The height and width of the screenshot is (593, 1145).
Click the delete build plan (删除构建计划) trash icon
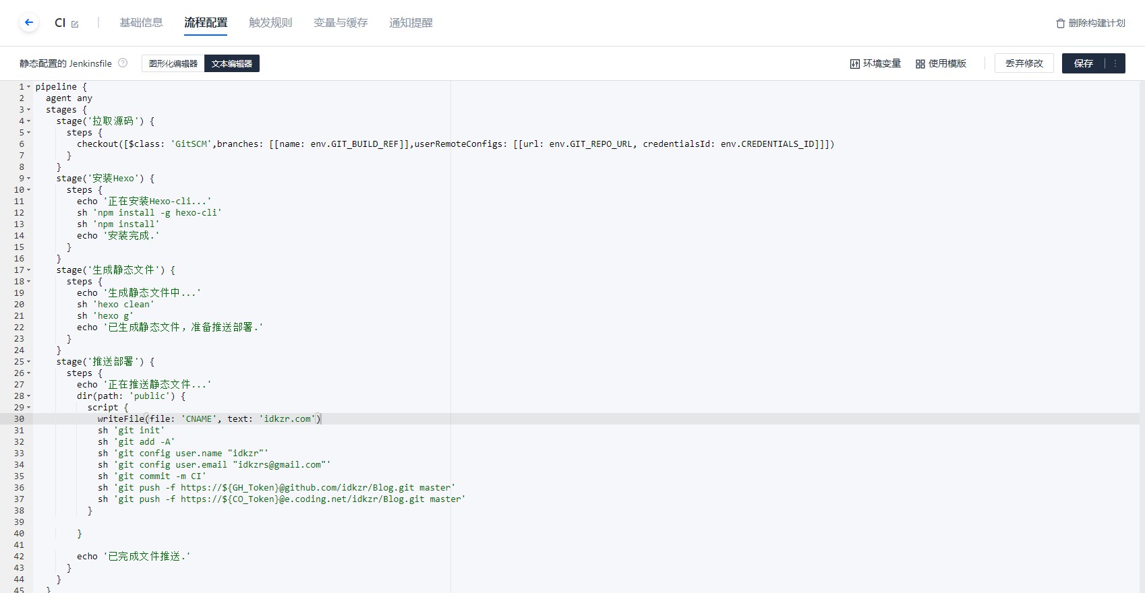[1061, 23]
